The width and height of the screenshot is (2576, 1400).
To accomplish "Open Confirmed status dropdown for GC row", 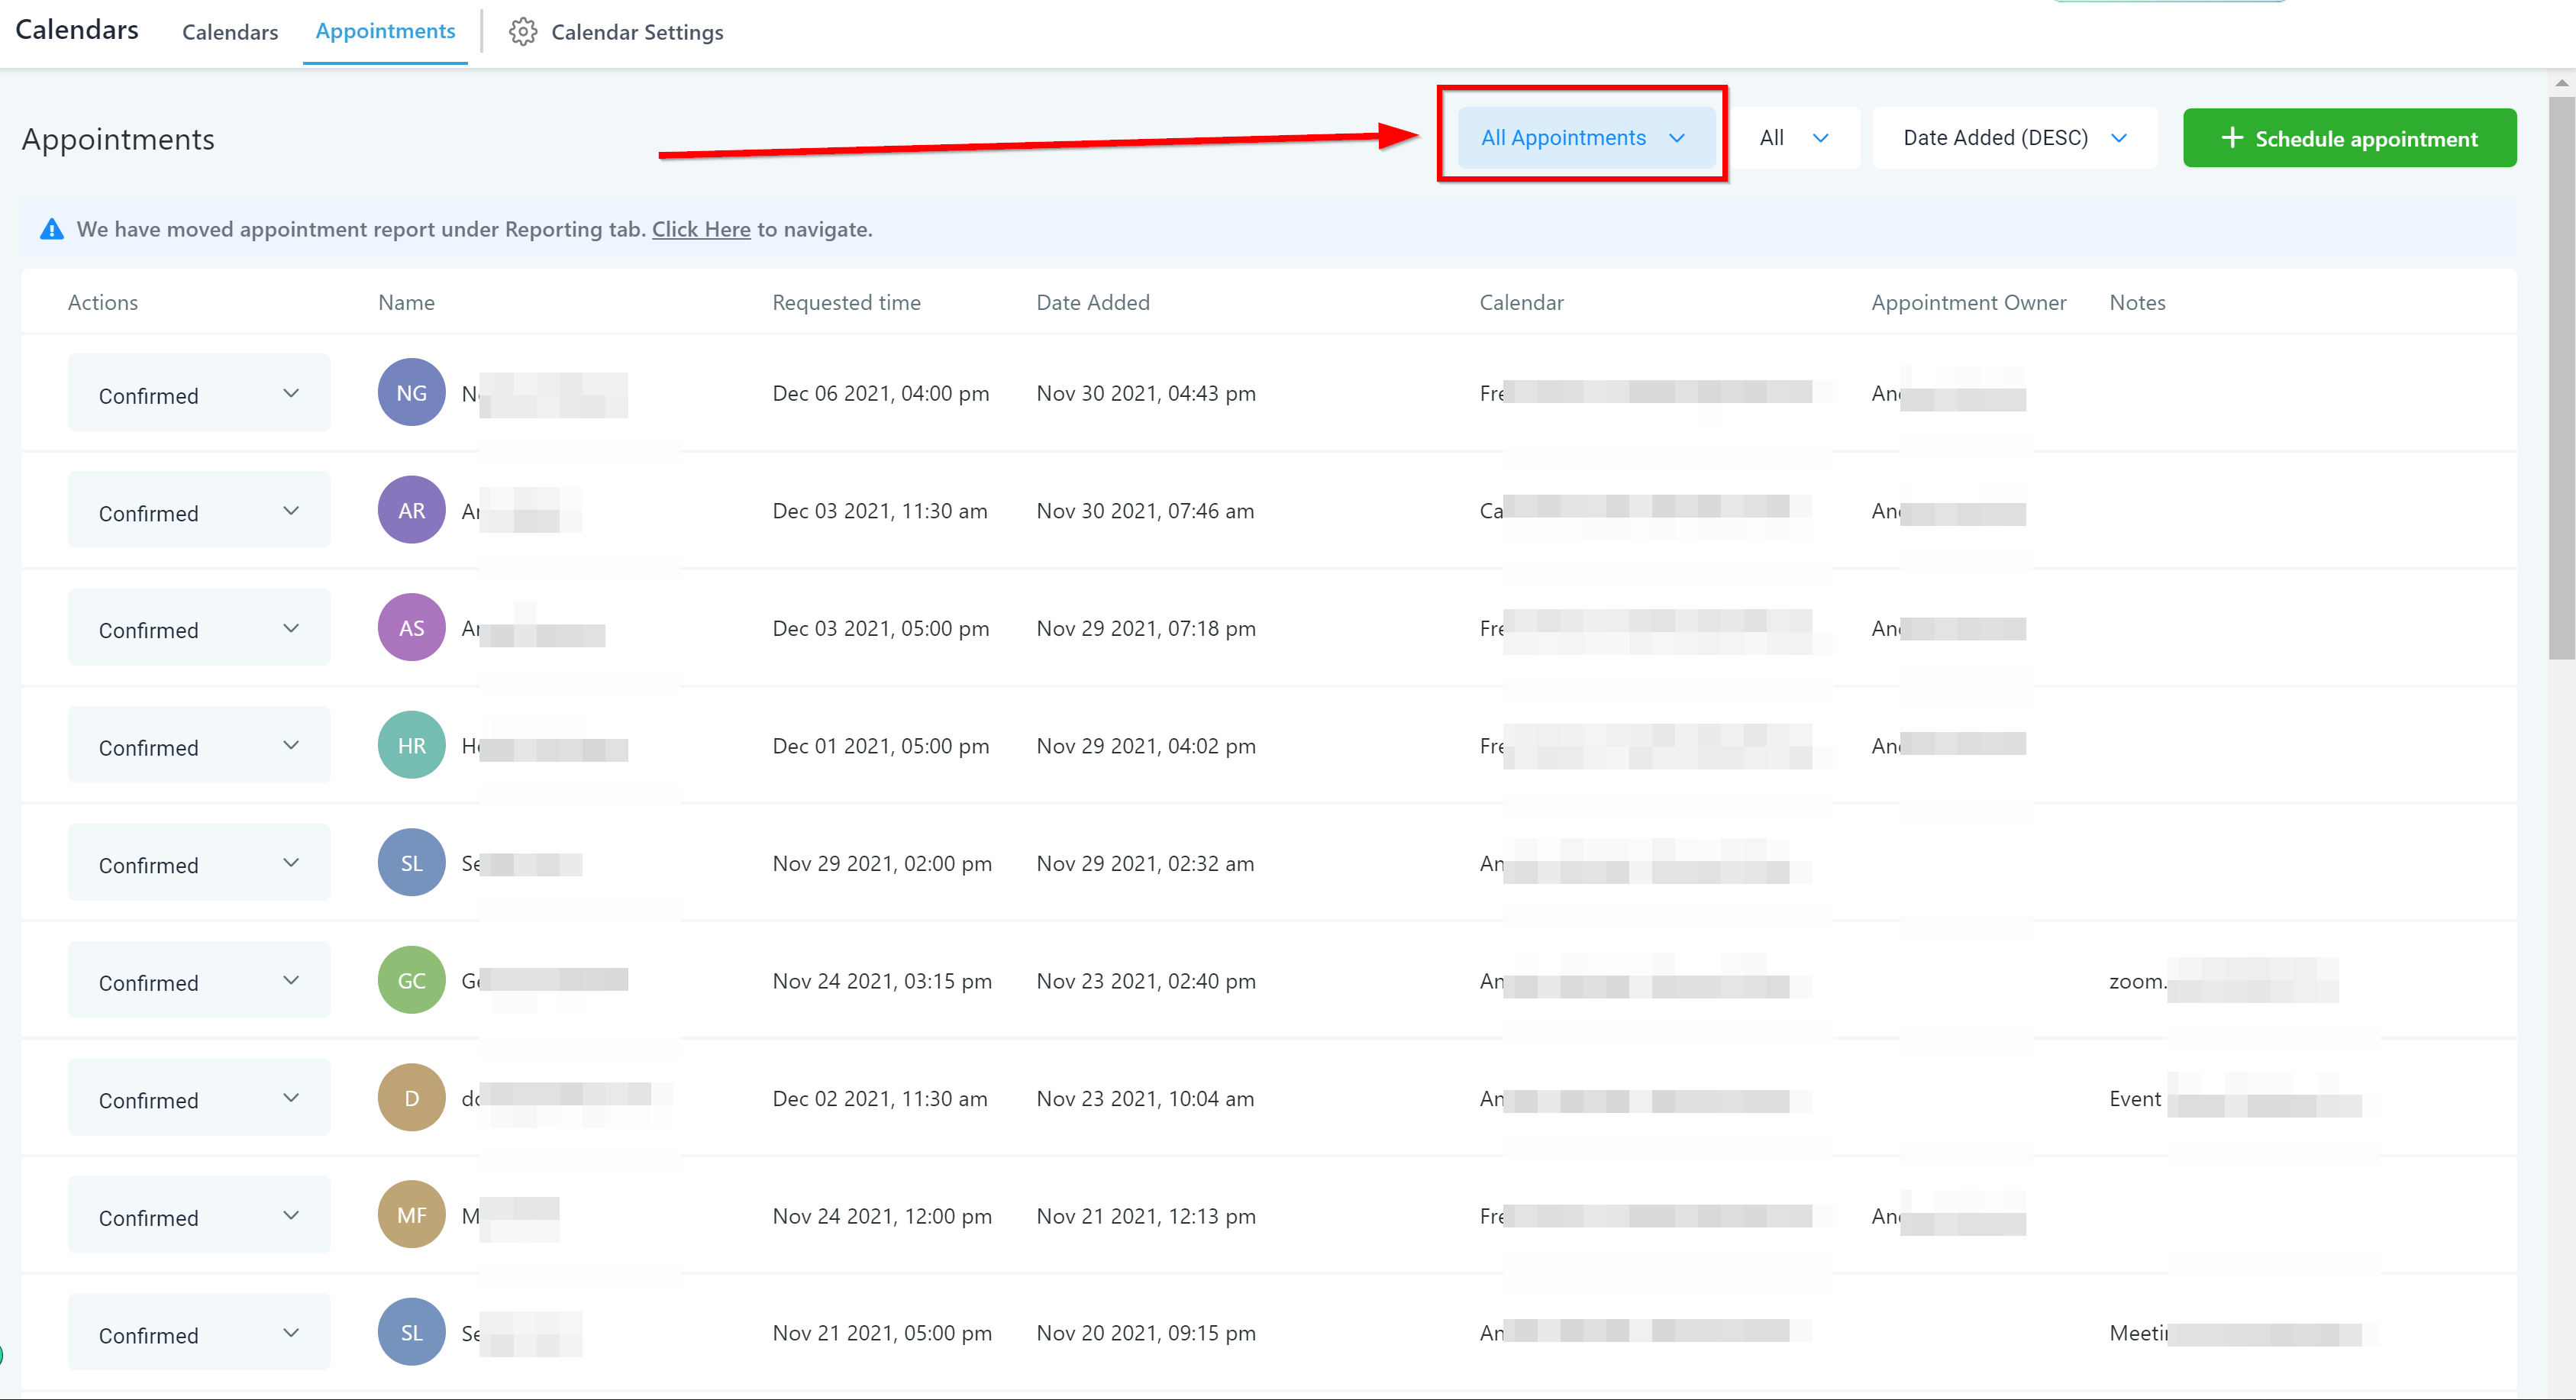I will tap(198, 981).
